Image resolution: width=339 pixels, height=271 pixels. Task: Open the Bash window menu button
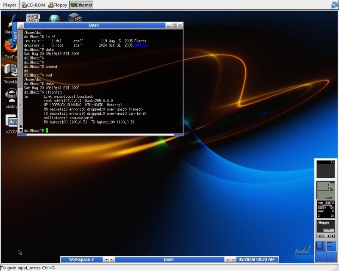(x=20, y=25)
